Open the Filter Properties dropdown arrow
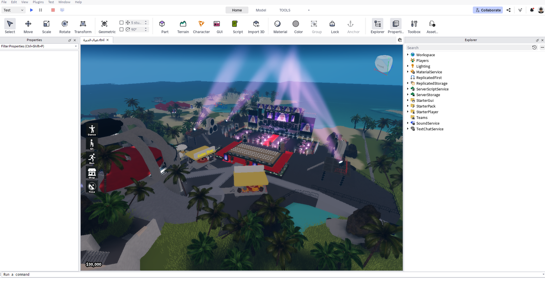The image size is (545, 286). pos(76,46)
